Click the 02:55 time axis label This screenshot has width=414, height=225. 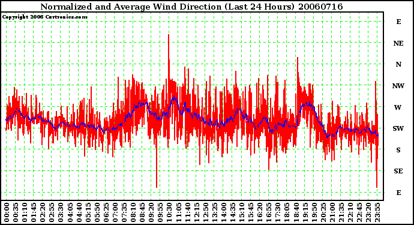(52, 212)
